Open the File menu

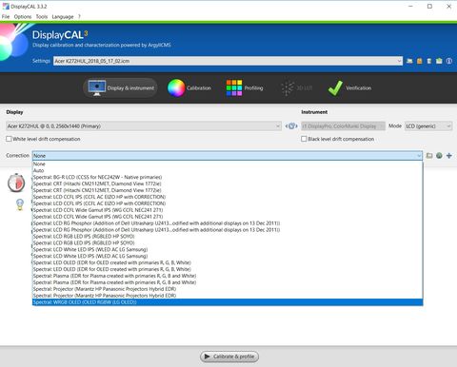point(6,16)
